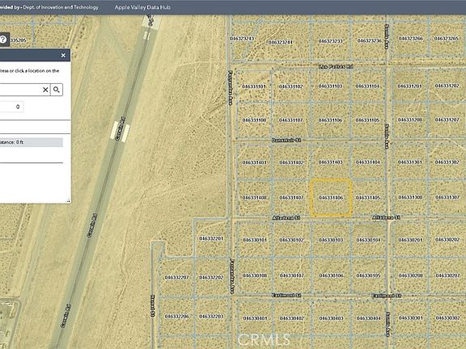466x349 pixels.
Task: Clear the address search text
Action: point(45,90)
